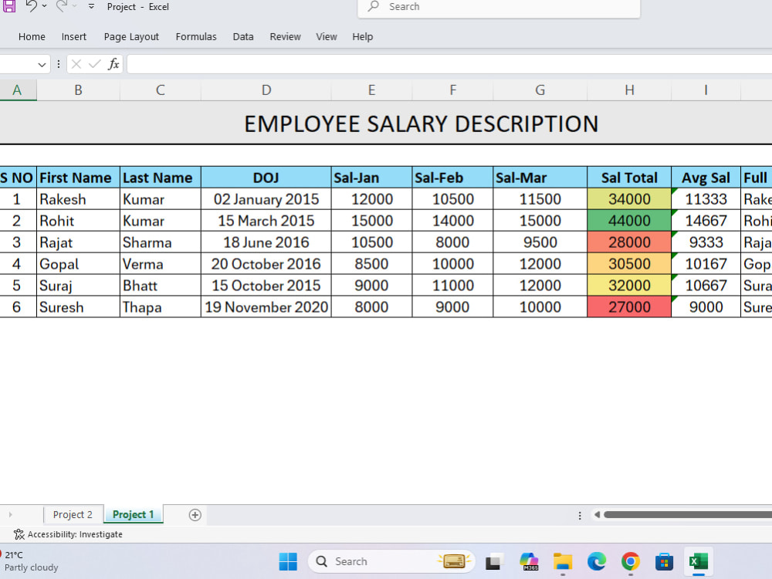772x579 pixels.
Task: Click the Insert Function fx icon
Action: point(113,64)
